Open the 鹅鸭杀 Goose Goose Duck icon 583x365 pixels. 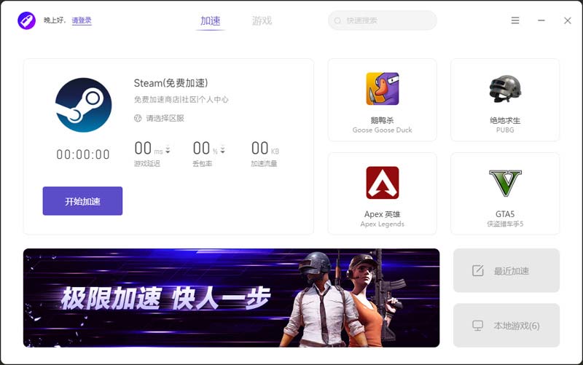coord(382,88)
